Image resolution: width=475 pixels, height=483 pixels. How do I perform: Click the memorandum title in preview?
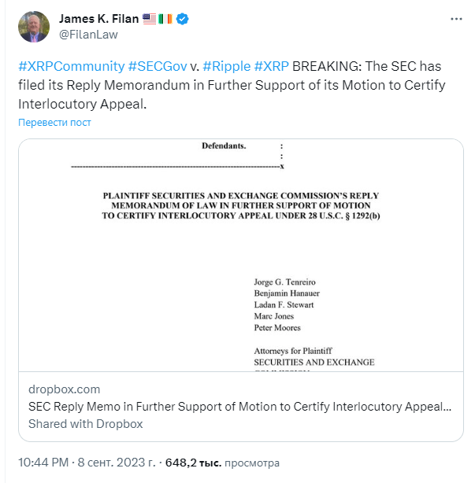tap(241, 205)
